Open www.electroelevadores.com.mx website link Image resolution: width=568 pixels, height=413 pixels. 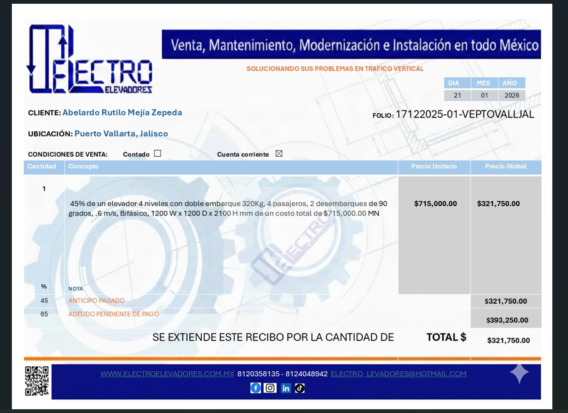pyautogui.click(x=167, y=374)
